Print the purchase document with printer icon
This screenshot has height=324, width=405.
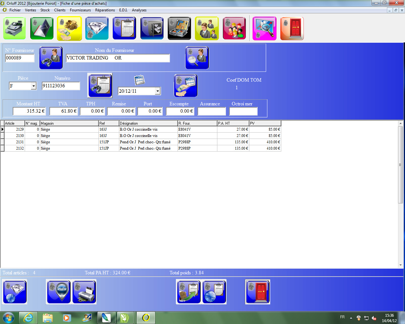coord(84,292)
